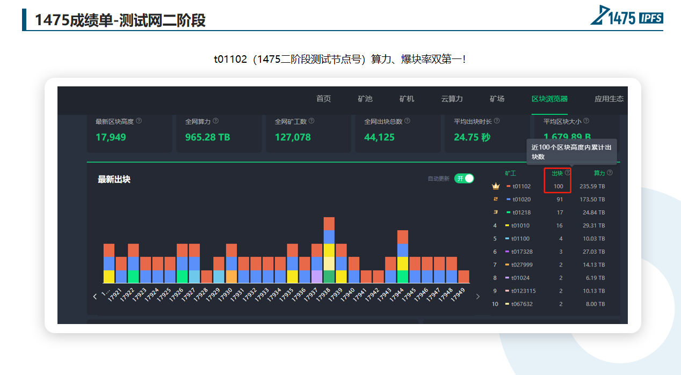Click the green color marker for t01218
Image resolution: width=681 pixels, height=375 pixels.
pyautogui.click(x=509, y=212)
